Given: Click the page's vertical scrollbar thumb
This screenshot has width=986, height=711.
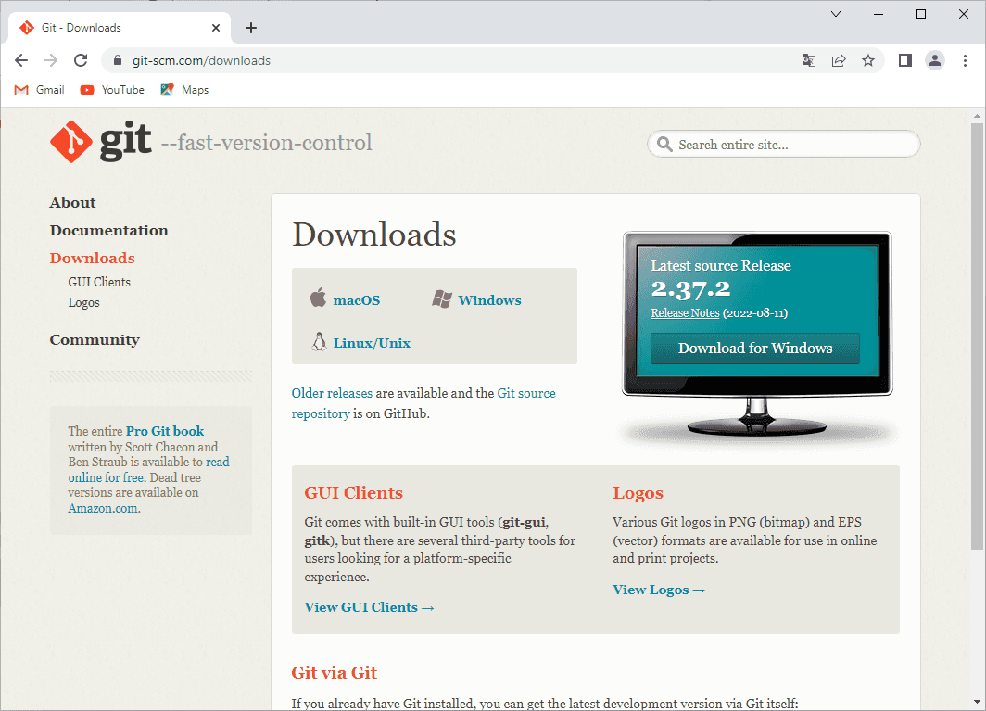Looking at the screenshot, I should [x=977, y=336].
